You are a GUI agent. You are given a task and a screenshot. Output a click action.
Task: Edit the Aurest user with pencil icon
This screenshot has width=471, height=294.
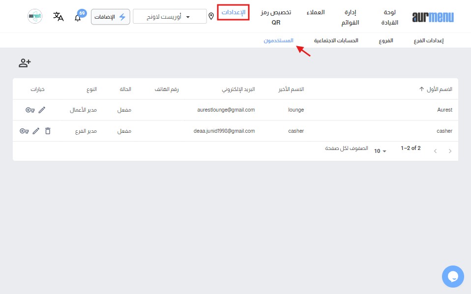(42, 110)
